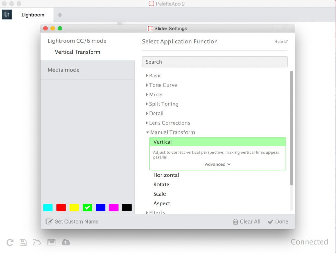Open the Advanced dropdown under Vertical

point(217,164)
